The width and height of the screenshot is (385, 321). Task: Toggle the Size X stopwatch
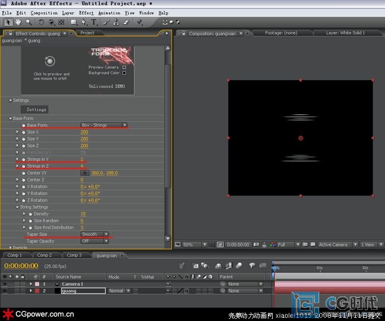(x=24, y=132)
